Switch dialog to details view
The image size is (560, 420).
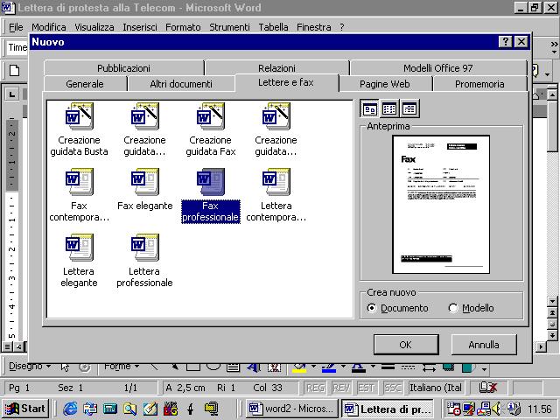click(x=409, y=108)
